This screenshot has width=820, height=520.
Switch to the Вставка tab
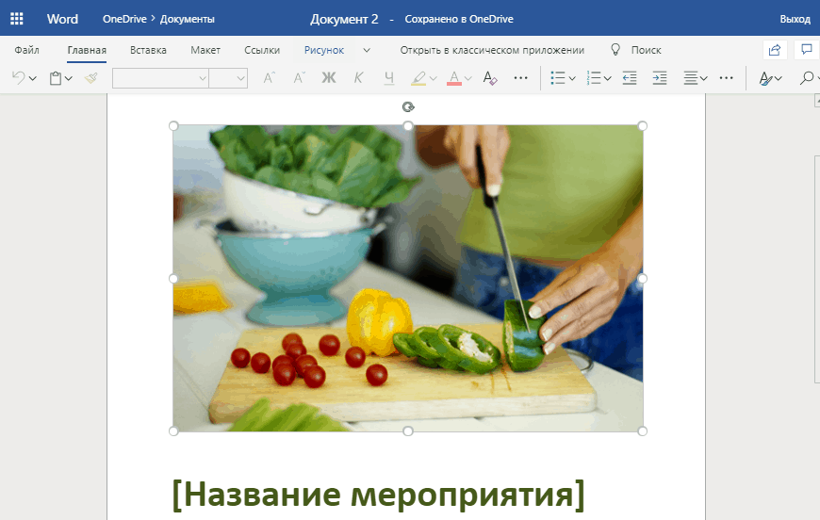(x=148, y=50)
